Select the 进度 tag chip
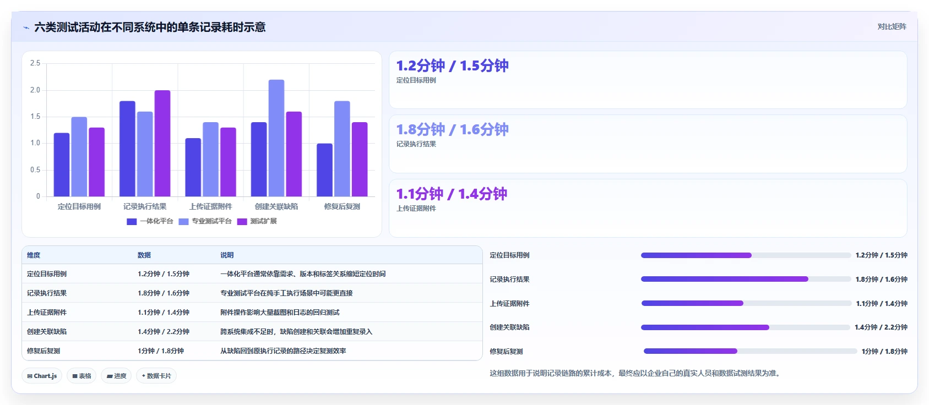The height and width of the screenshot is (405, 929). pyautogui.click(x=116, y=376)
